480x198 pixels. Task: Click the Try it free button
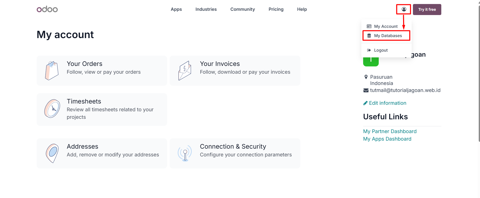pyautogui.click(x=427, y=10)
